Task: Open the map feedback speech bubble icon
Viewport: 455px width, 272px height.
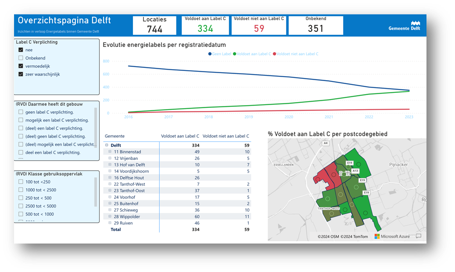Action: [x=419, y=236]
